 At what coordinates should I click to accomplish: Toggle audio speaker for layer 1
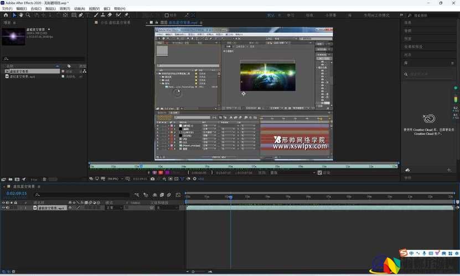tap(8, 208)
